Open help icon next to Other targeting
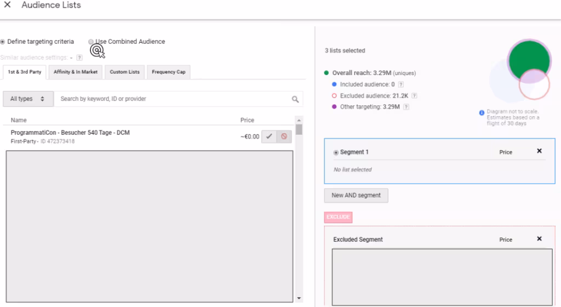Image resolution: width=561 pixels, height=307 pixels. coord(406,107)
